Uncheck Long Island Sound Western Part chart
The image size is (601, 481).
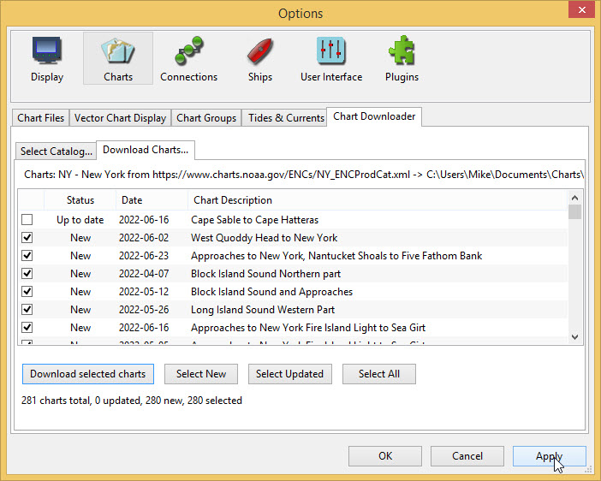pyautogui.click(x=27, y=310)
